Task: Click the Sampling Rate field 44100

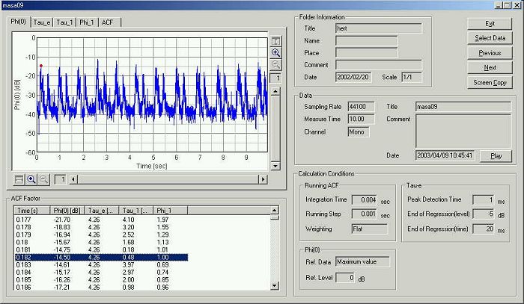Action: pos(361,107)
